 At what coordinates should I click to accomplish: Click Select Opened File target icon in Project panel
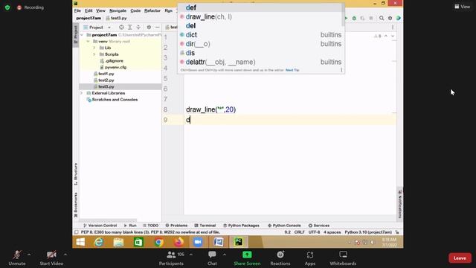pos(121,28)
